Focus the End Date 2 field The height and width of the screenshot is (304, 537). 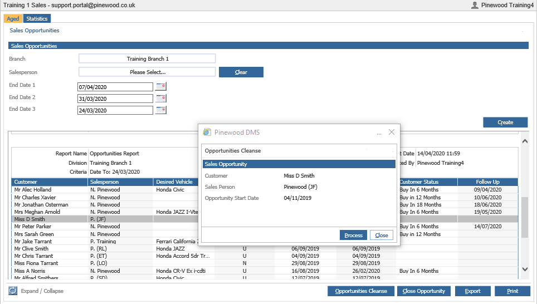click(x=115, y=99)
